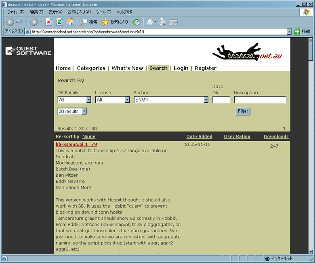The height and width of the screenshot is (263, 315).
Task: Re-sort results by Downloads
Action: click(276, 136)
